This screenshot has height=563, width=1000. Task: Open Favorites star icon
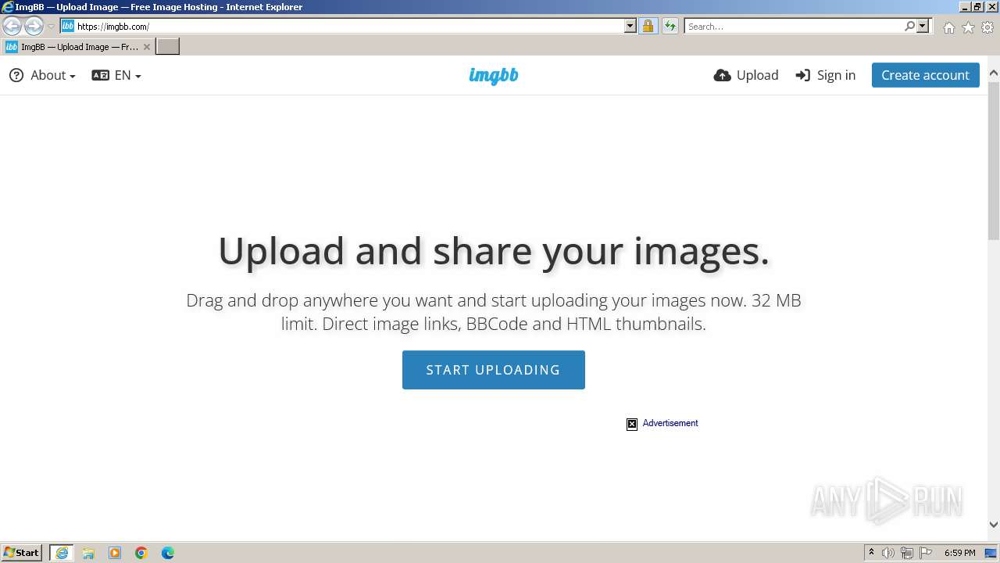(968, 27)
